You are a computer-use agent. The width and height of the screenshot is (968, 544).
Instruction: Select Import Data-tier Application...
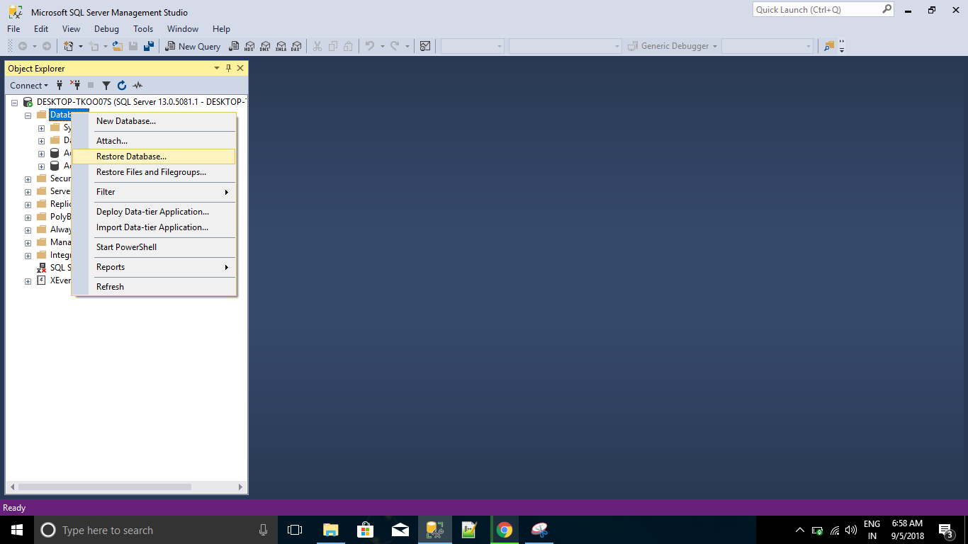[154, 227]
